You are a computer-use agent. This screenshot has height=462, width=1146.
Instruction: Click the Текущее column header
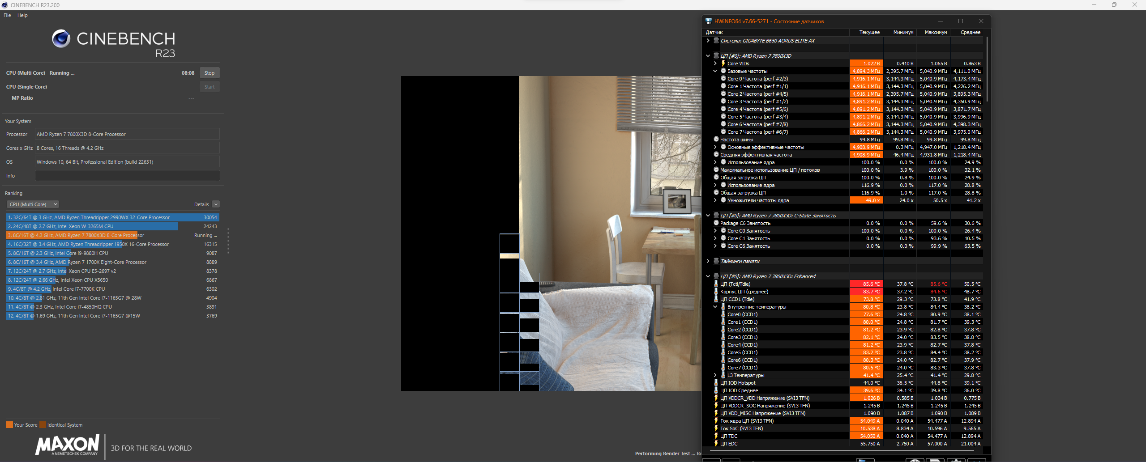[x=866, y=32]
